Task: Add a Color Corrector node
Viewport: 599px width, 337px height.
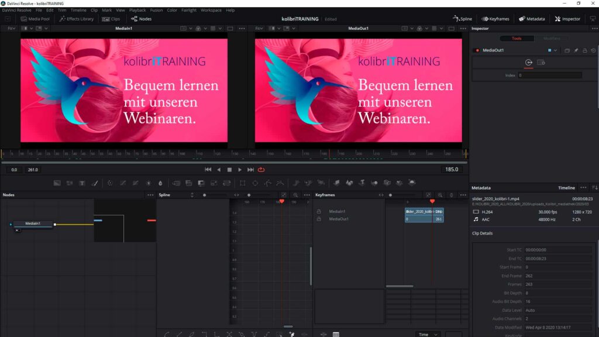Action: [110, 183]
